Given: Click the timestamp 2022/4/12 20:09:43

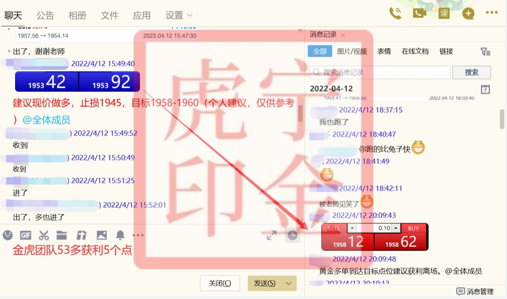Looking at the screenshot, I should tap(364, 215).
